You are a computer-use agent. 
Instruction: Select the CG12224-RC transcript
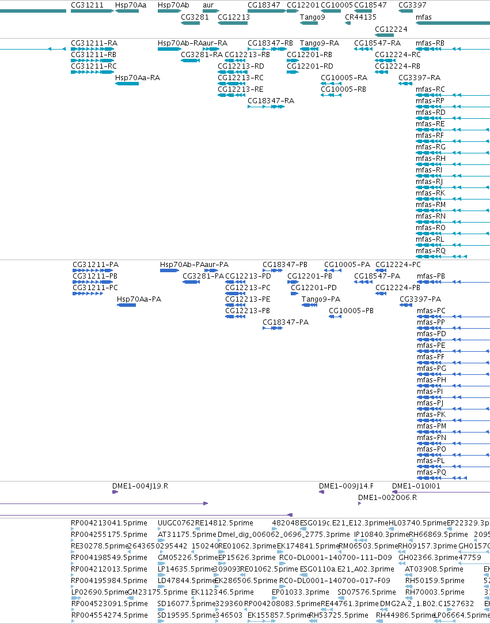click(385, 61)
